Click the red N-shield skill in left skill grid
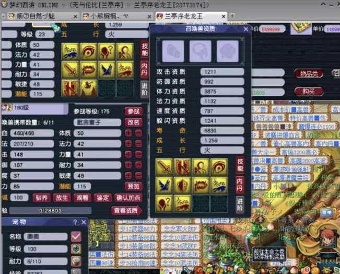This screenshot has width=340, height=274. [x=70, y=88]
